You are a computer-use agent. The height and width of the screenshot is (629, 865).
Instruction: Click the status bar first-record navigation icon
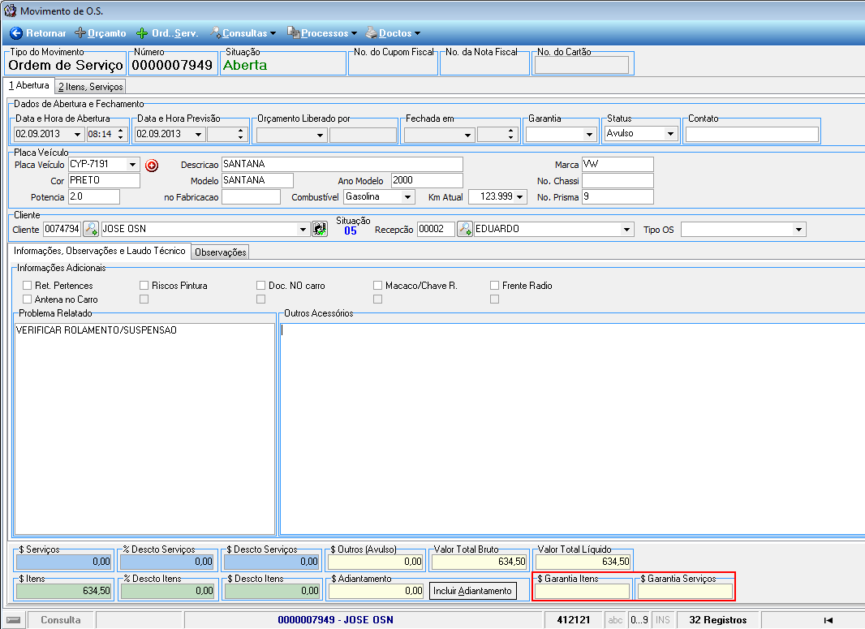[x=828, y=620]
